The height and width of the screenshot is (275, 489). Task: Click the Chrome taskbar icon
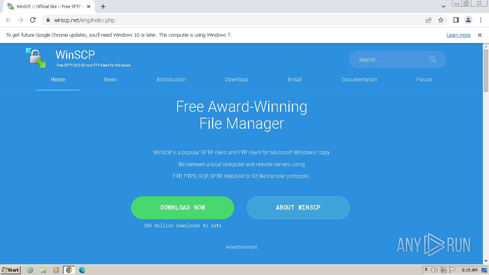coord(69,270)
